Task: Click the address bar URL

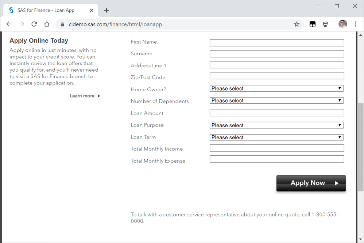Action: (x=115, y=24)
